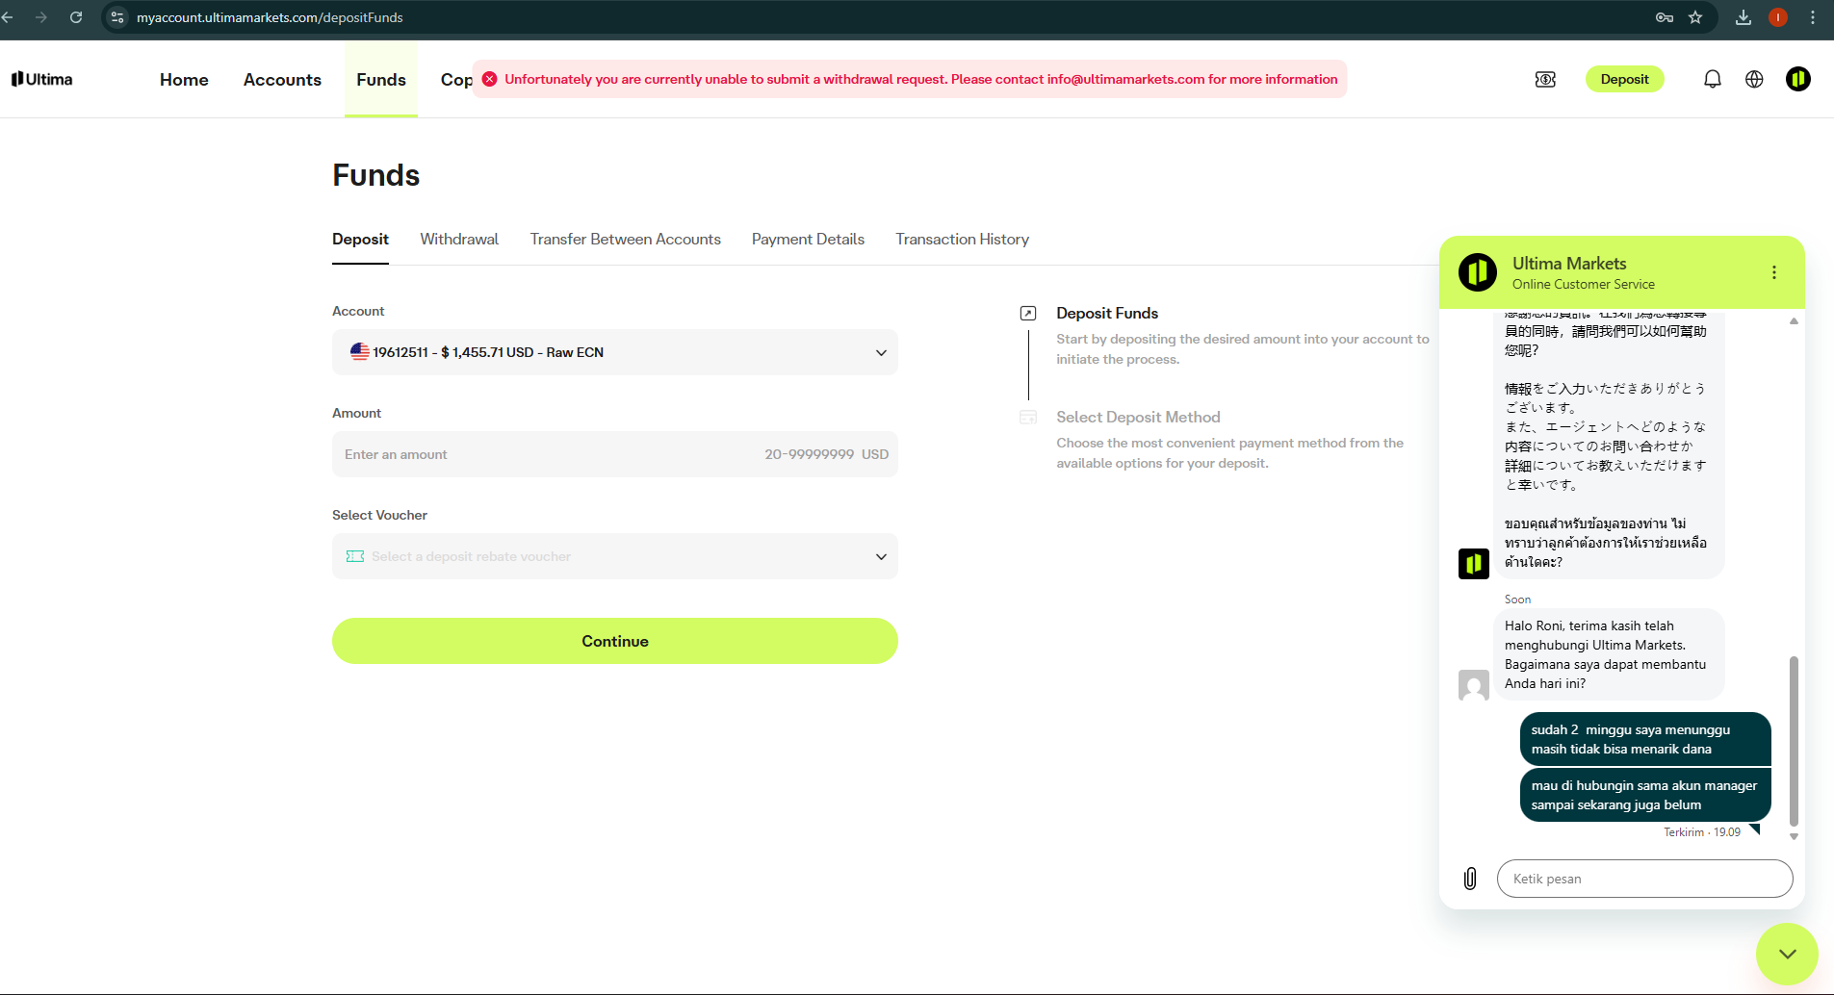Screen dimensions: 1834x995
Task: Attach a file in the chat
Action: point(1470,878)
